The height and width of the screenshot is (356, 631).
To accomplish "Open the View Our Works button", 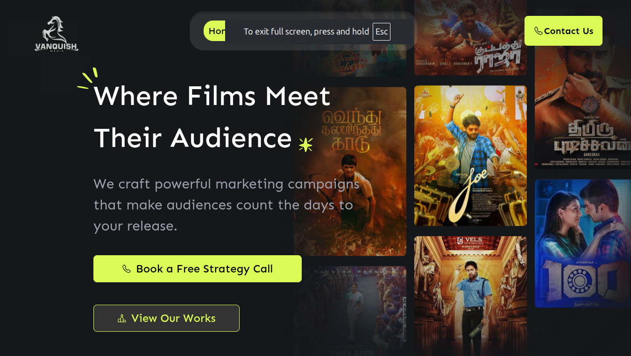I will coord(166,318).
